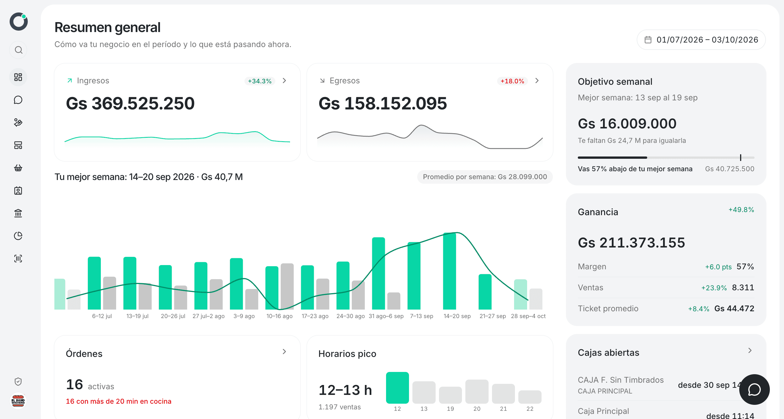The image size is (784, 419).
Task: Open the barcode scanner sidebar icon
Action: pyautogui.click(x=18, y=259)
